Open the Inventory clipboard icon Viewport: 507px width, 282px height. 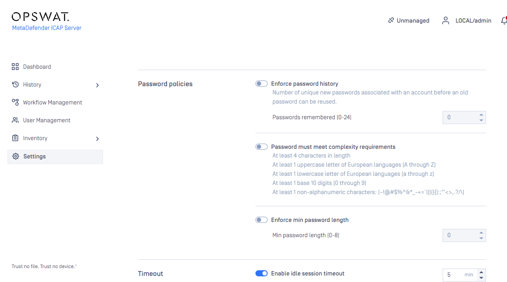[15, 138]
